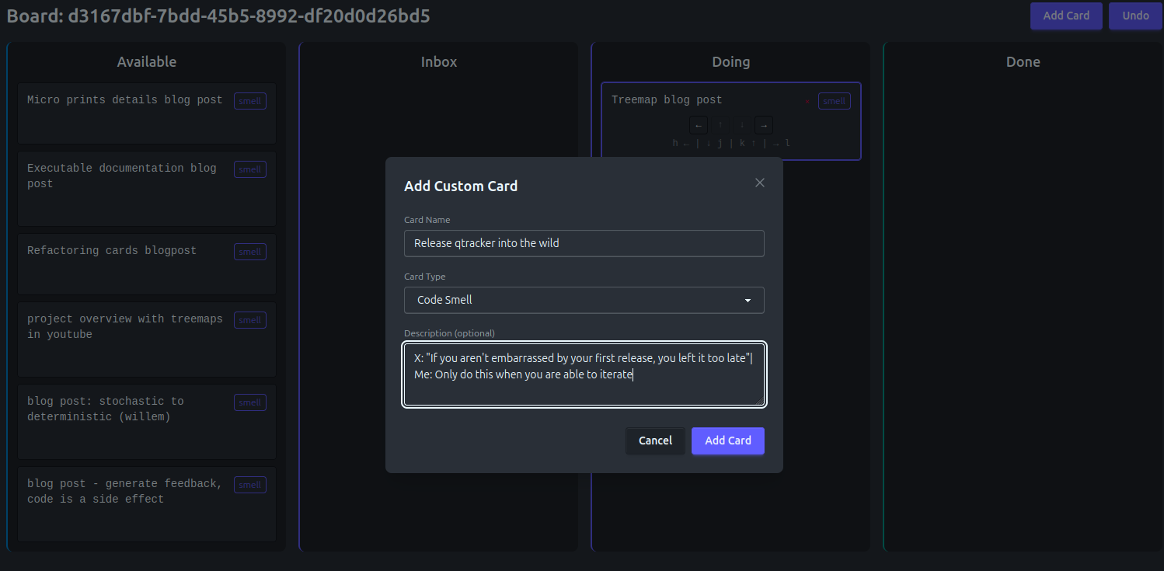Open the Card Type dropdown showing Code Smell
This screenshot has width=1164, height=571.
point(584,300)
